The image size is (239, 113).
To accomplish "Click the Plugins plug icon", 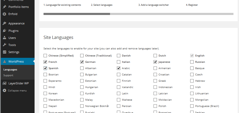I will pos(4,31).
